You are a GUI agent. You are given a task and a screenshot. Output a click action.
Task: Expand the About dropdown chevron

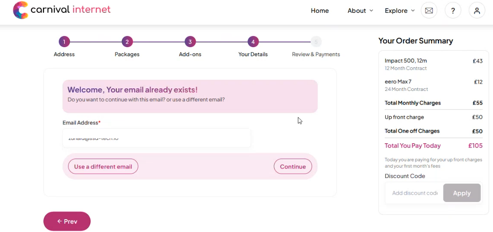(371, 11)
